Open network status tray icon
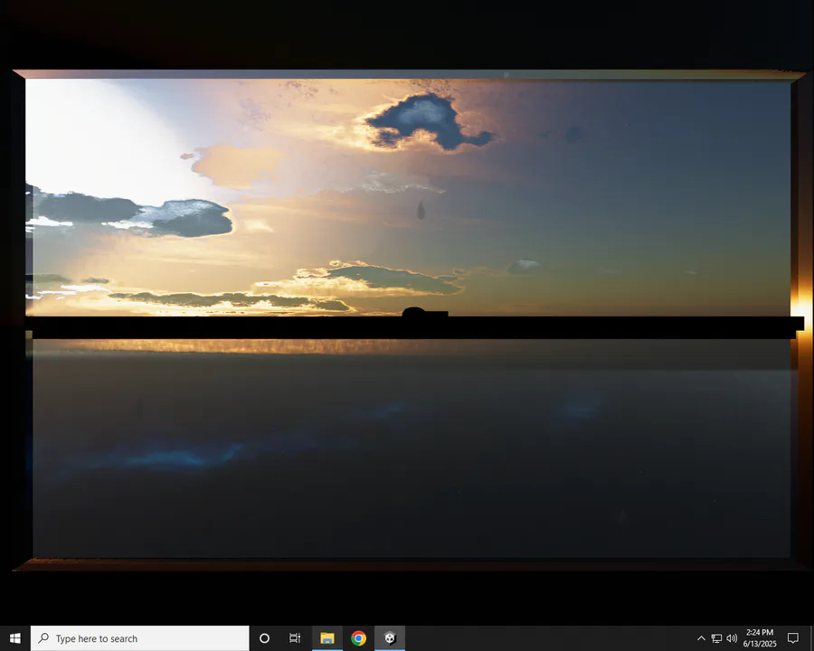 coord(716,638)
